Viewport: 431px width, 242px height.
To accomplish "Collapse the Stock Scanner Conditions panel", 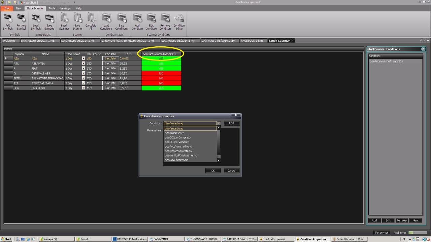I will (x=423, y=49).
